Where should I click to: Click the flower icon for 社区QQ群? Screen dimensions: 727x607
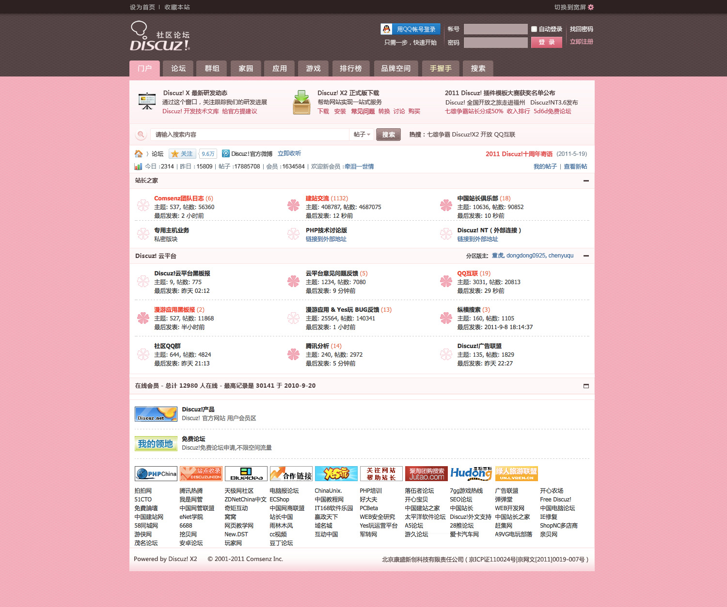point(143,354)
